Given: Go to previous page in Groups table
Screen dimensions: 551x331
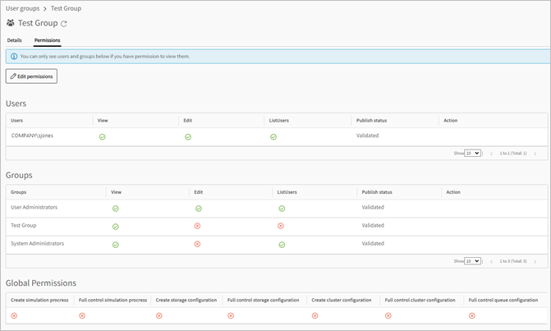Looking at the screenshot, I should click(492, 261).
